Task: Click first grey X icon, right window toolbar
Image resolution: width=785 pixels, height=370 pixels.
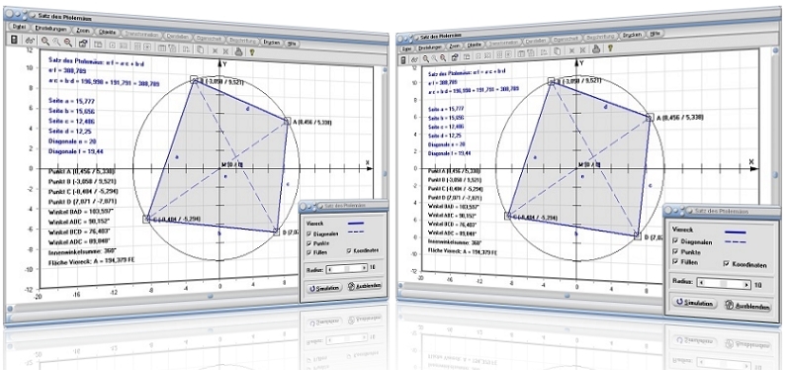Action: pyautogui.click(x=571, y=50)
